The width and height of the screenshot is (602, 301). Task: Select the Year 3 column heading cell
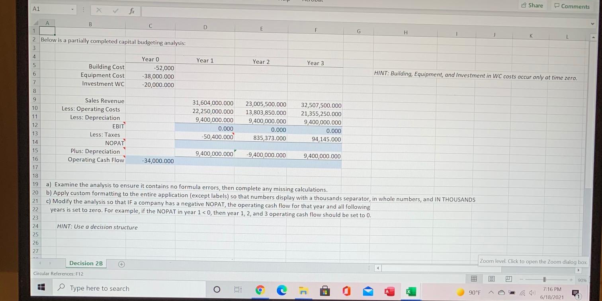tap(315, 63)
